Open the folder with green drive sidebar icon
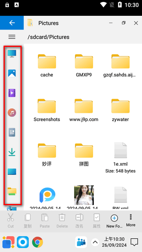Screen dimensions: 142x252 tap(12, 191)
